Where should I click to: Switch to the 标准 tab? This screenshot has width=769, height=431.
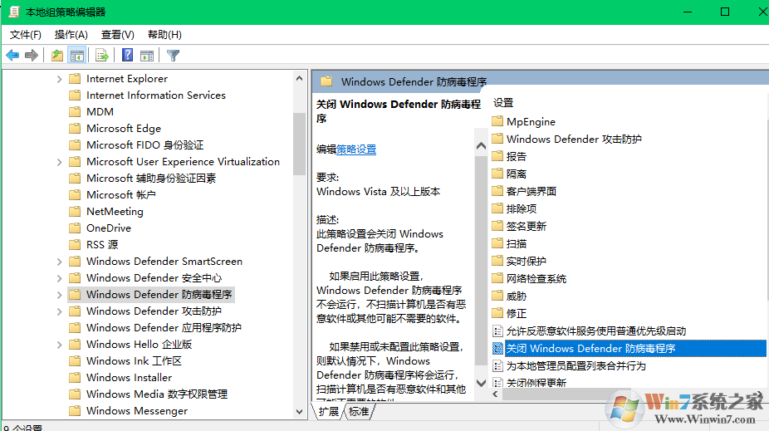pos(359,411)
